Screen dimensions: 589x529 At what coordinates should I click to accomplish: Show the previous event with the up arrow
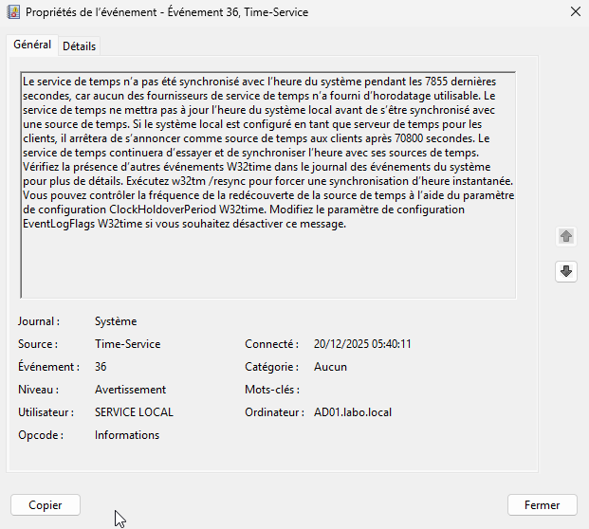pos(566,236)
